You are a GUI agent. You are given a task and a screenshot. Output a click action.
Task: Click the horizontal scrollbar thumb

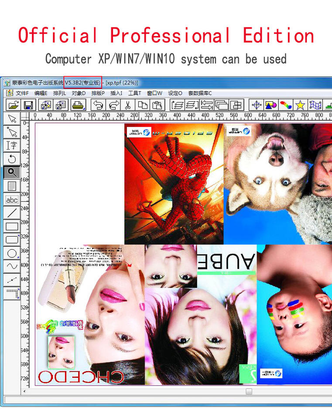(249, 392)
